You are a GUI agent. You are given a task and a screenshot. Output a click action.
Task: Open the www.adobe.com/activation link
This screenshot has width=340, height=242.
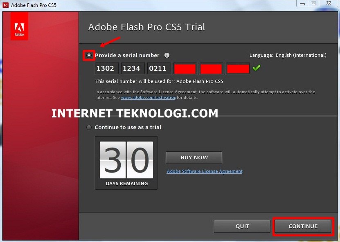point(149,98)
